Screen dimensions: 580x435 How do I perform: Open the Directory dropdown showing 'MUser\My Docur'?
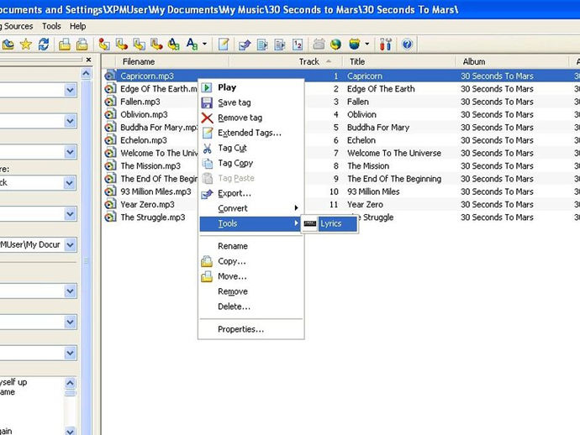70,244
